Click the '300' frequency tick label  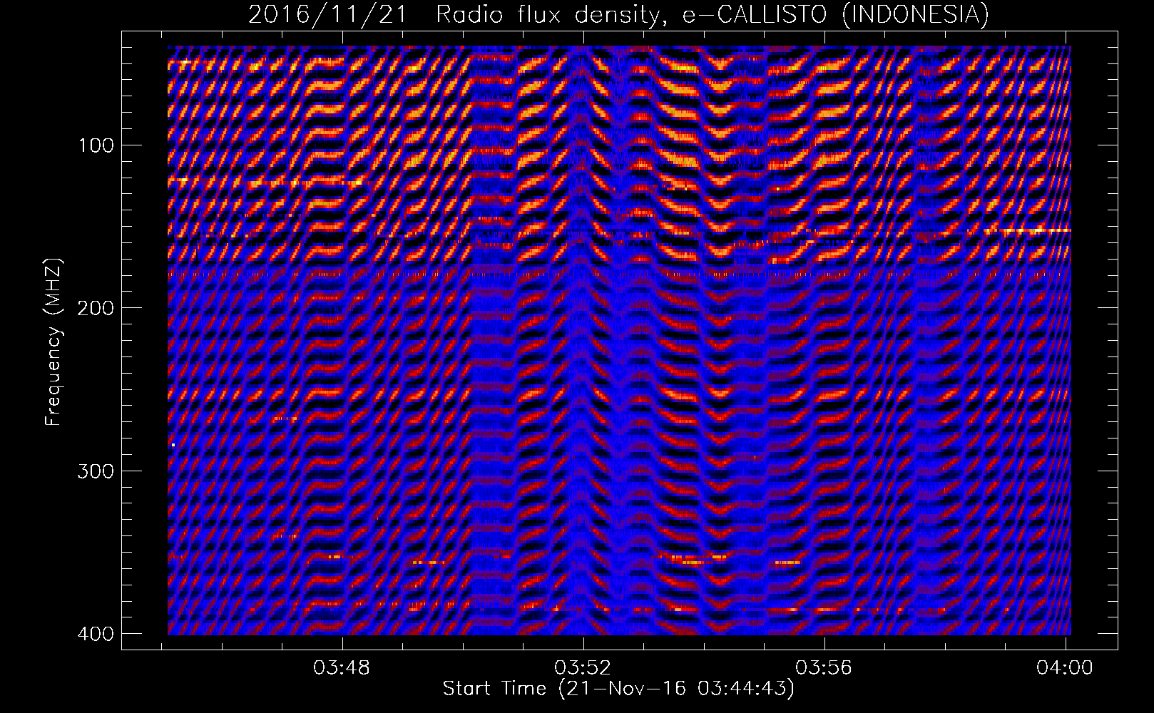(95, 471)
